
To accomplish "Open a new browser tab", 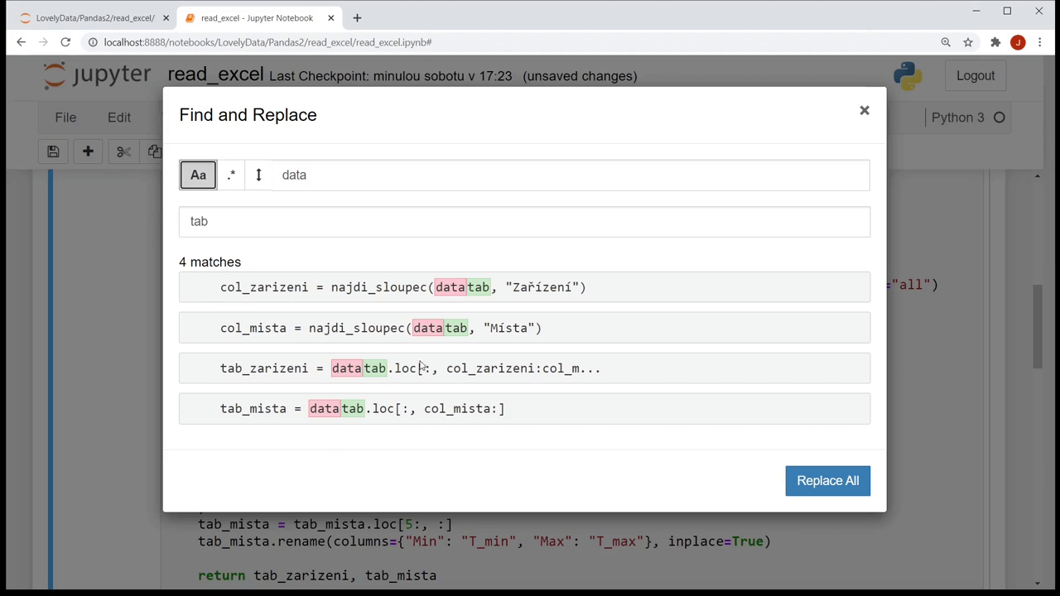I will pos(357,17).
